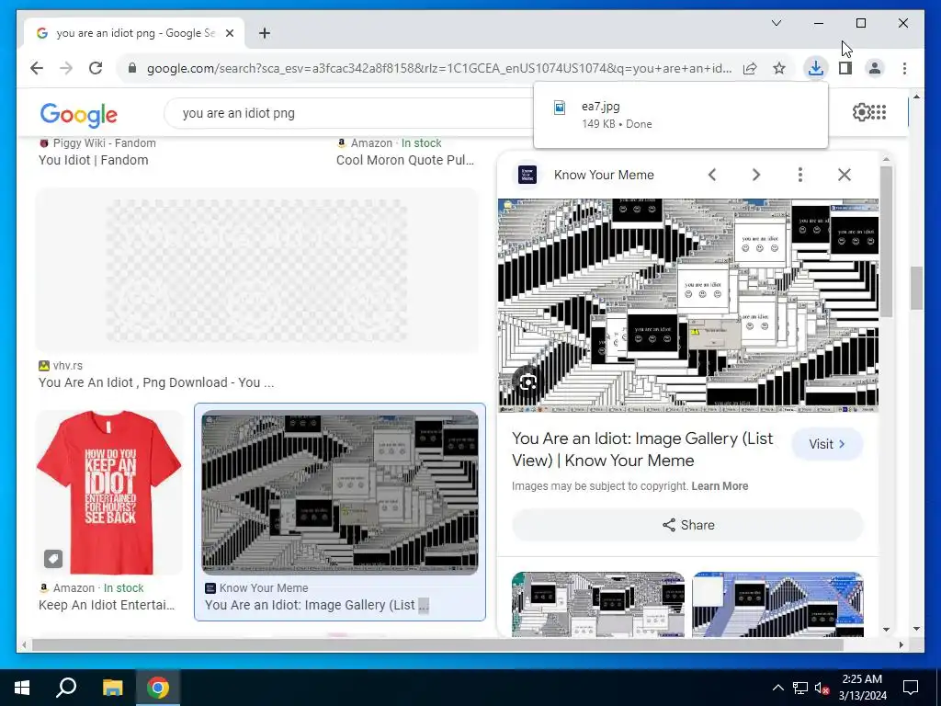View site info via lock icon
This screenshot has height=706, width=941.
tap(132, 68)
